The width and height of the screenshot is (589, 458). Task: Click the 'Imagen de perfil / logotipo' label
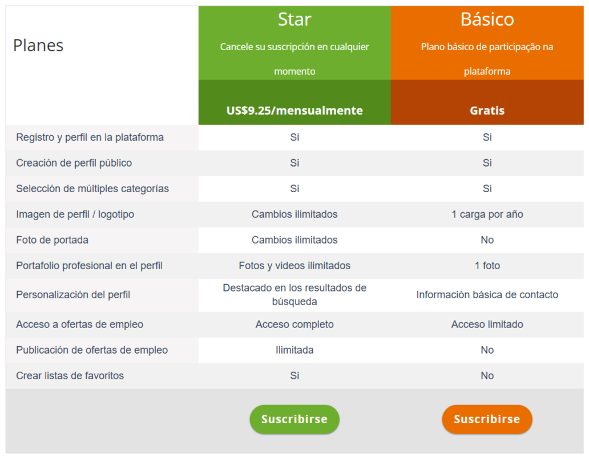tap(75, 214)
